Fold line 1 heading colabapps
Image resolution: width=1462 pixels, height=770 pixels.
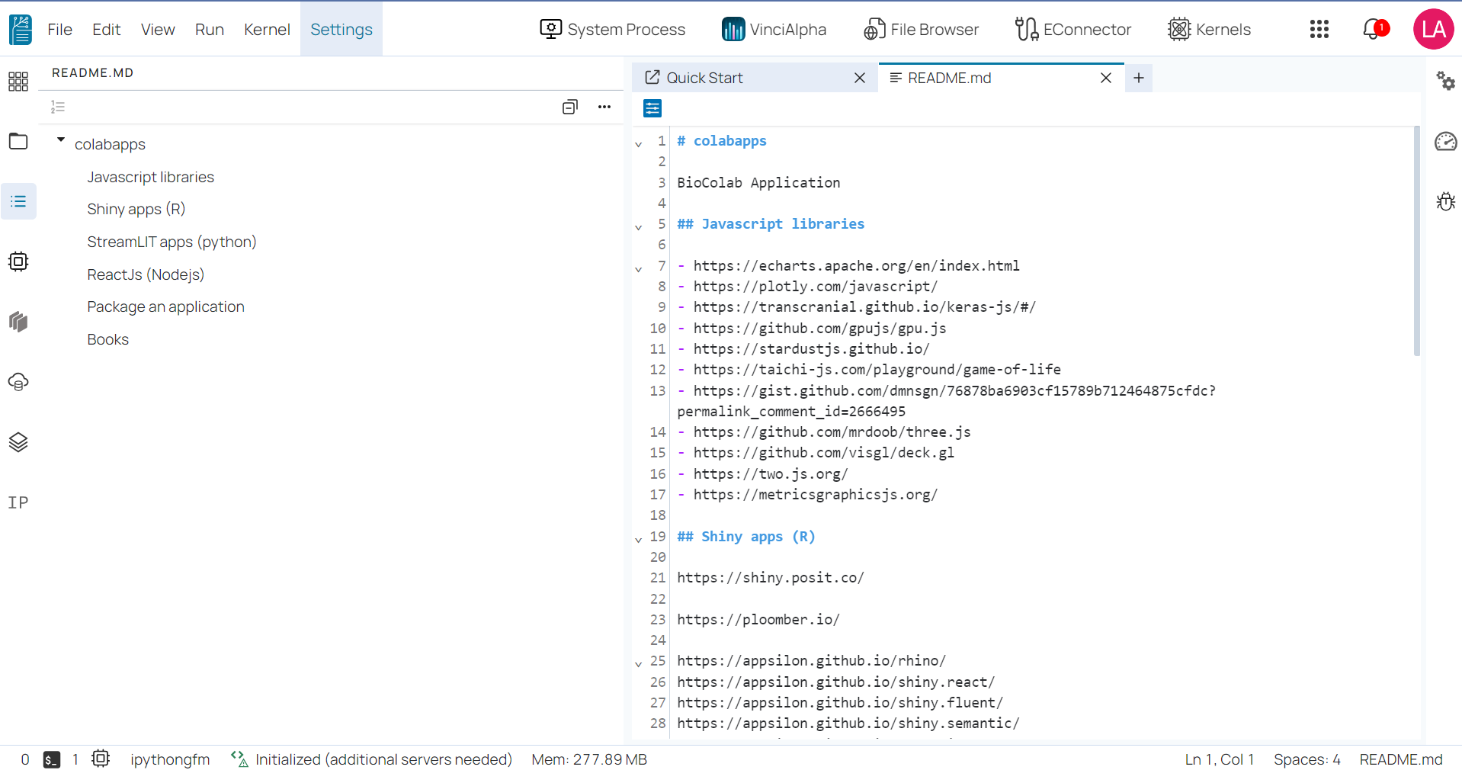[x=639, y=144]
